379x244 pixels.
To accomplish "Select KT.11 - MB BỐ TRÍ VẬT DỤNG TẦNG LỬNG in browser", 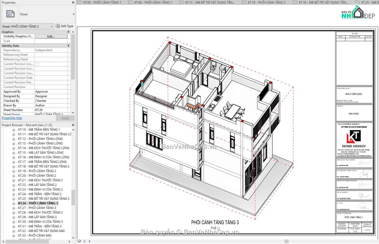I will point(45,134).
